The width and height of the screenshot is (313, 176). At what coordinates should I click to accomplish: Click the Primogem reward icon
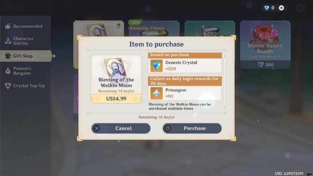156,93
